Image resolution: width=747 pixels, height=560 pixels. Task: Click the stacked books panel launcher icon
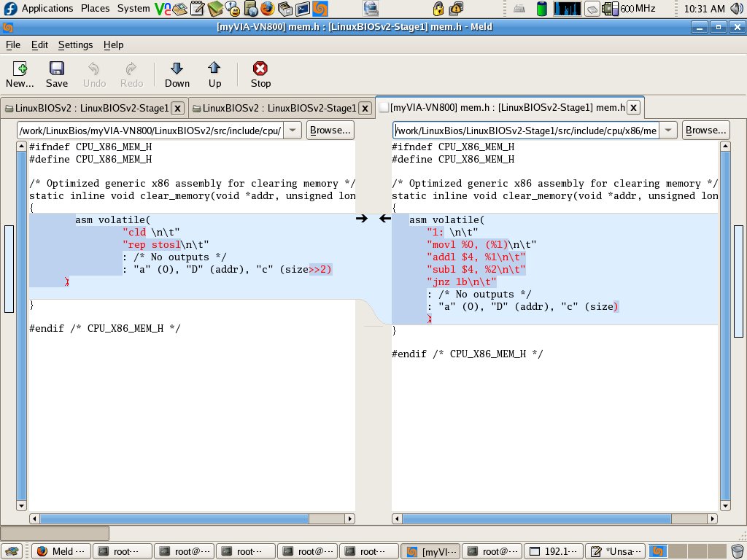click(215, 9)
